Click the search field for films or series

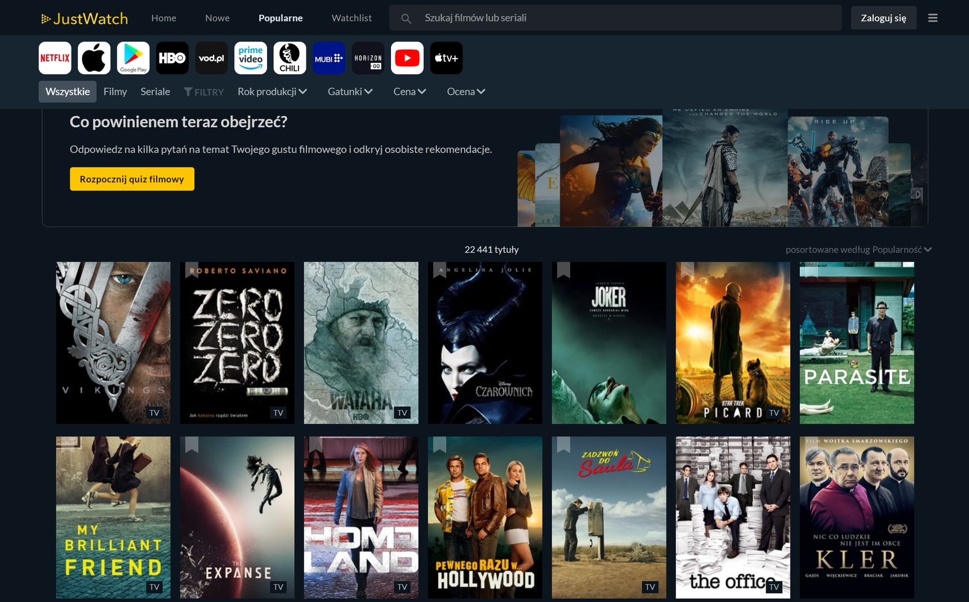click(x=615, y=18)
